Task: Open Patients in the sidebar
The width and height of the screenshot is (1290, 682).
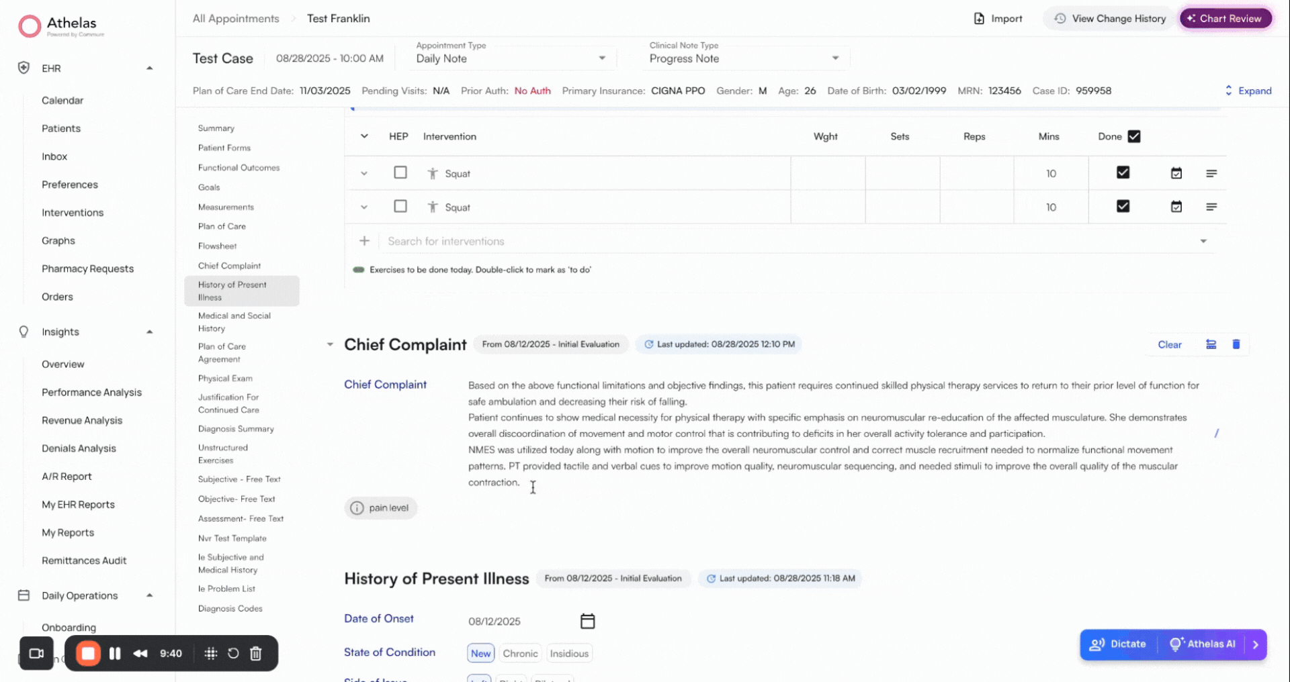Action: tap(61, 128)
